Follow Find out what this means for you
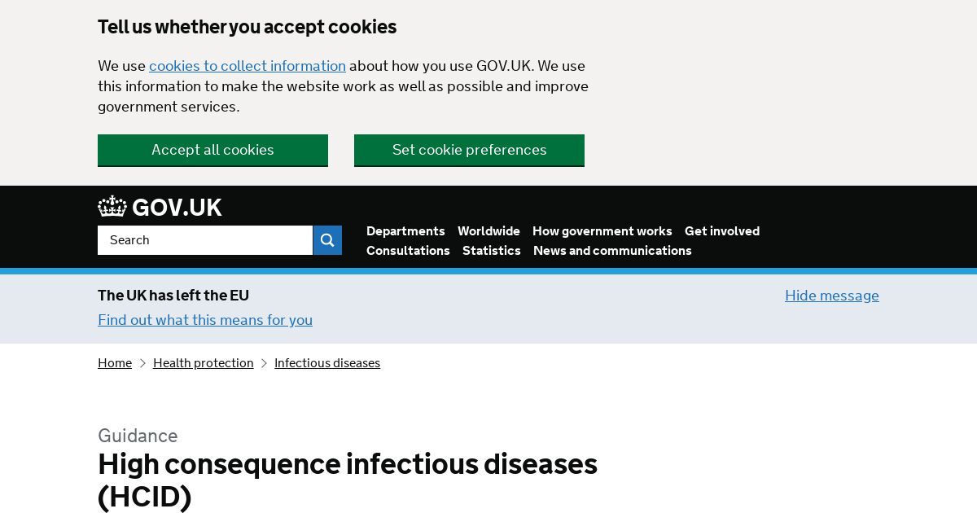Image resolution: width=977 pixels, height=513 pixels. (205, 320)
